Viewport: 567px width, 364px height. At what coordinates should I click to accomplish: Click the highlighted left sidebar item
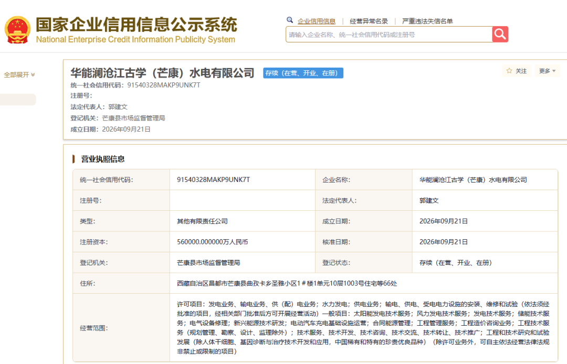click(x=18, y=100)
